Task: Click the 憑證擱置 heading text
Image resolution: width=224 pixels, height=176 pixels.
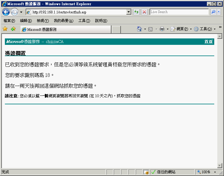Action: point(15,53)
